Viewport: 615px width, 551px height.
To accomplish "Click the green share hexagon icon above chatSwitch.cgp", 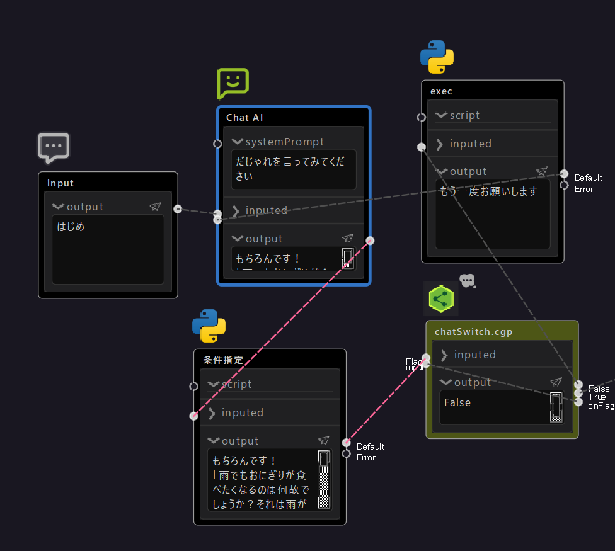I will pos(441,298).
